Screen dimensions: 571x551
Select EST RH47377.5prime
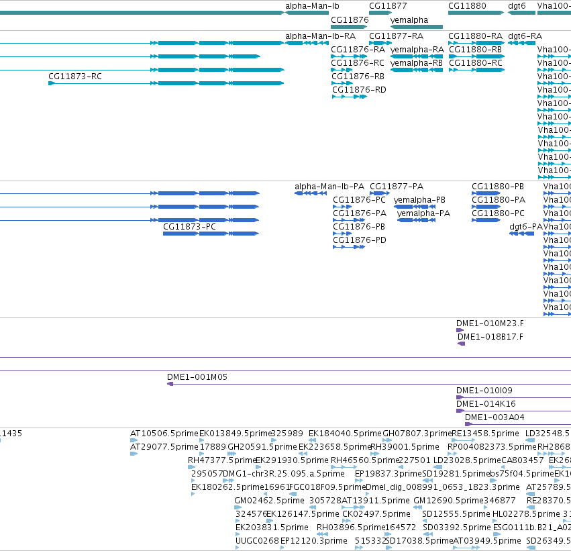pos(222,460)
